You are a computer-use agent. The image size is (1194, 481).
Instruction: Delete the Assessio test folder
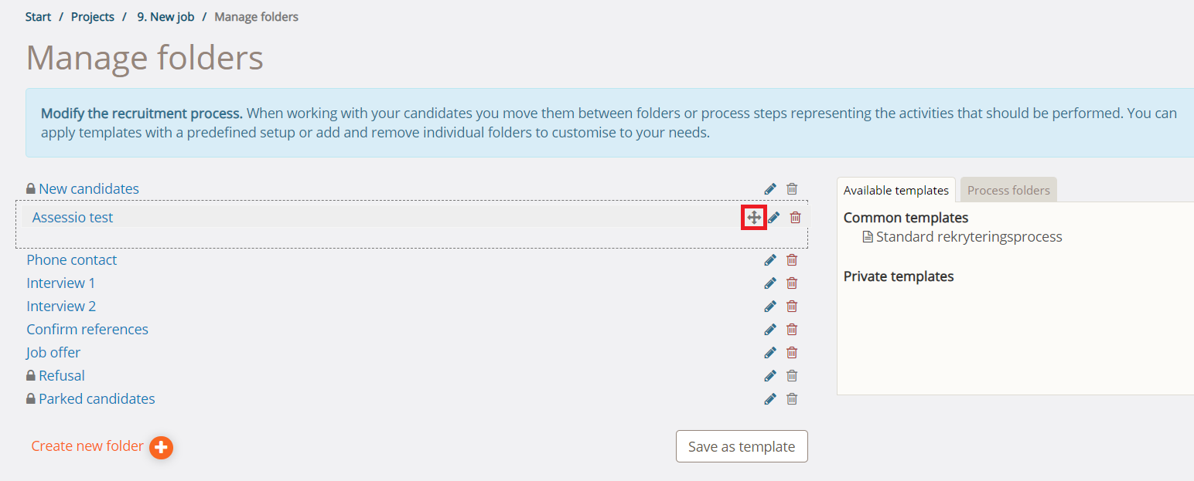click(795, 218)
